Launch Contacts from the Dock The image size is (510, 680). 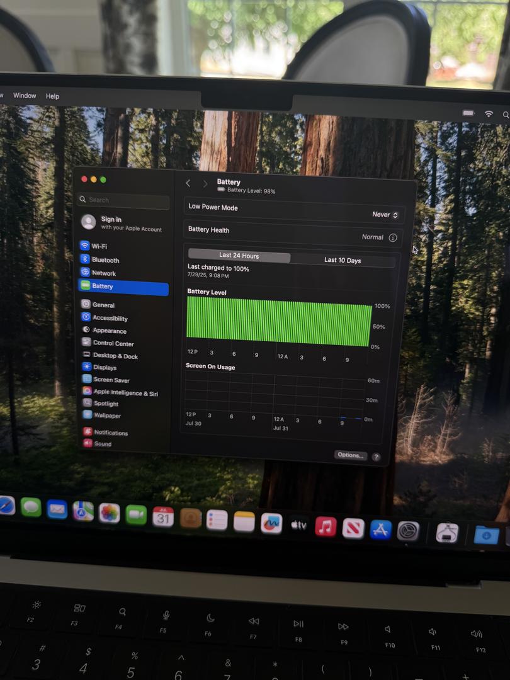click(x=190, y=518)
